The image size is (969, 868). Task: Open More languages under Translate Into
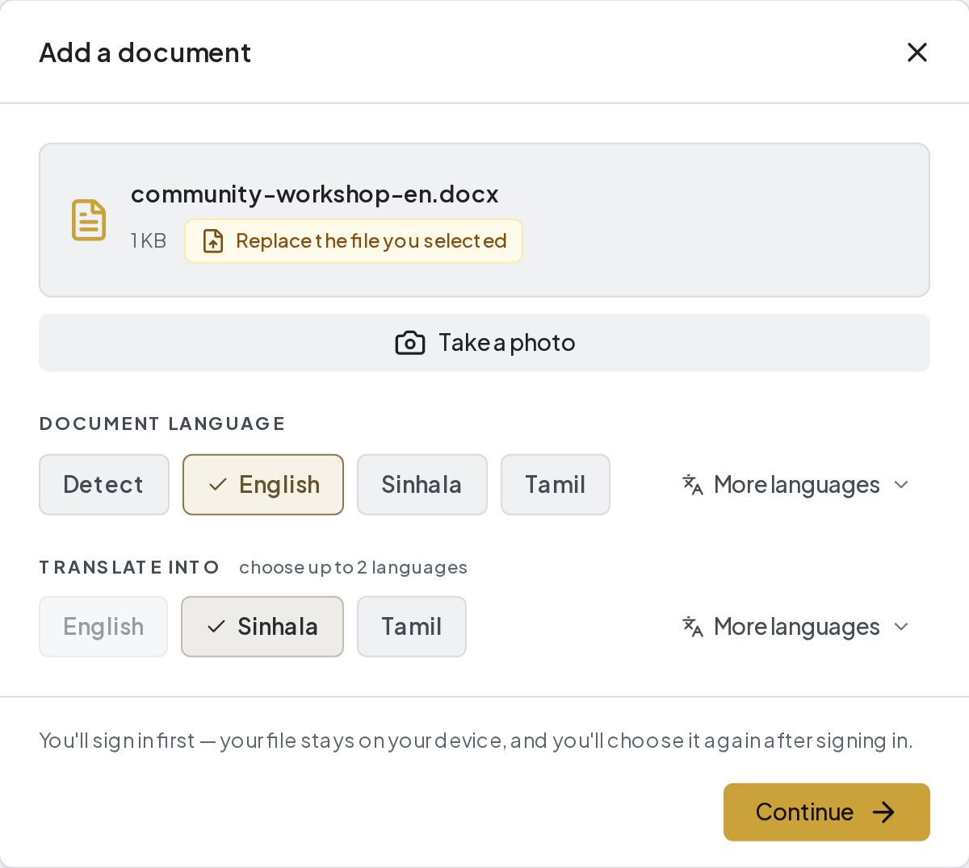coord(796,627)
